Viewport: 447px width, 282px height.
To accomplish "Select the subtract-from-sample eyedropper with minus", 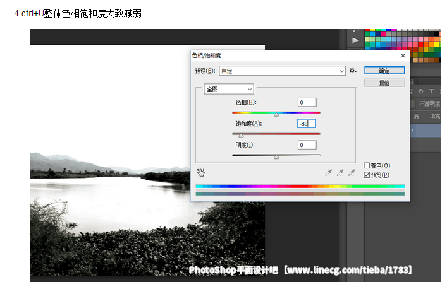I will tap(352, 172).
